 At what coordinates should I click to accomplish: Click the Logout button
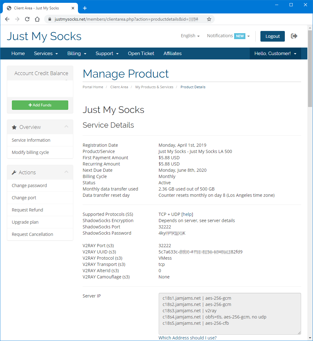point(272,36)
